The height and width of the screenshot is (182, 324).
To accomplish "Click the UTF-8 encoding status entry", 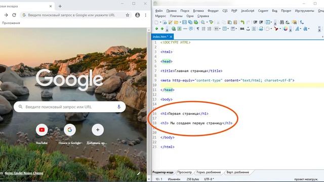I will pos(209,179).
